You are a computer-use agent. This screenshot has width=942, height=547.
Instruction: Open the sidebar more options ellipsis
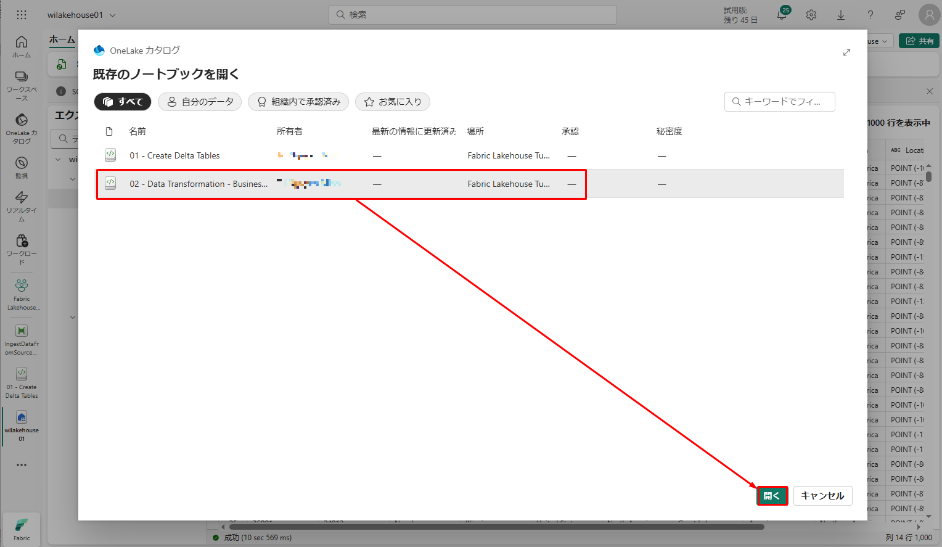[22, 465]
